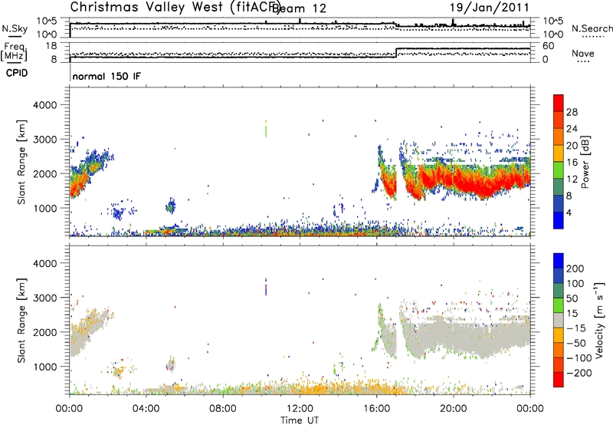Click the '28' value on power colorbar
The width and height of the screenshot is (613, 425).
point(572,112)
